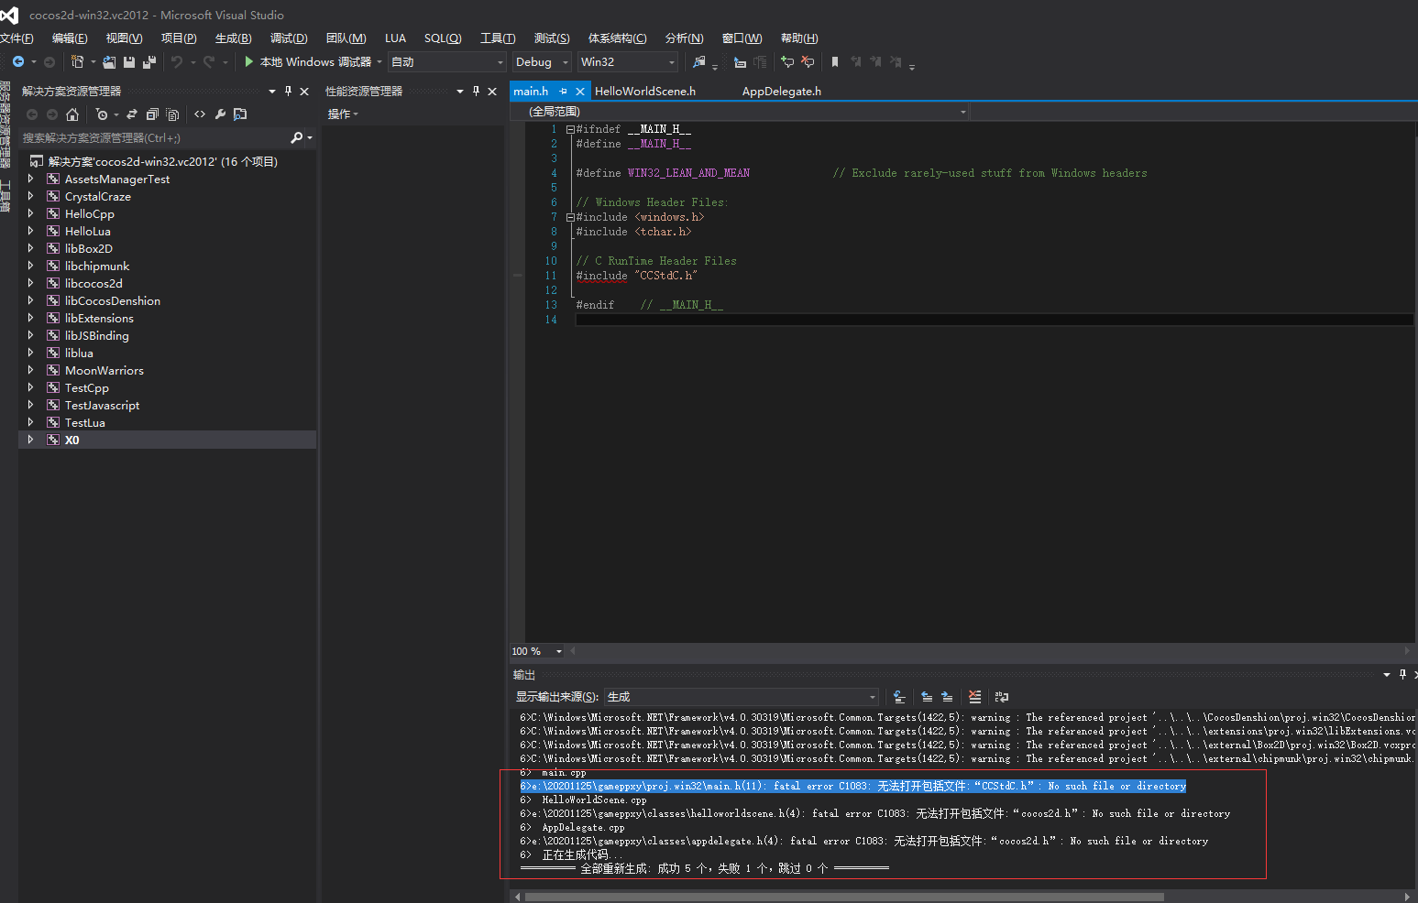Clear all output text
The width and height of the screenshot is (1418, 903).
tap(974, 697)
